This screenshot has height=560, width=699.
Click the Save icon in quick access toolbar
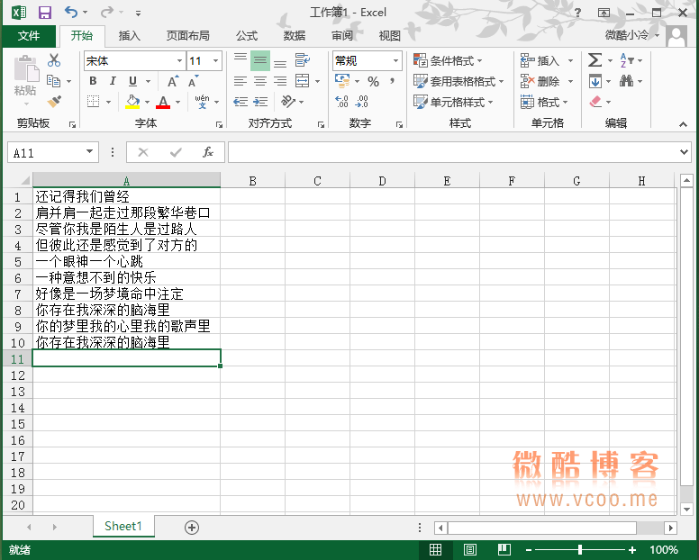(x=45, y=13)
